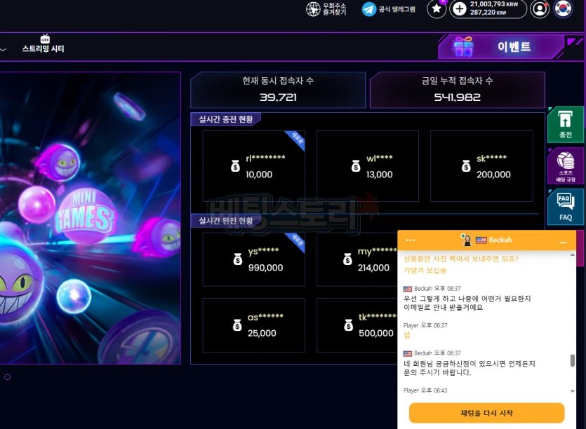Click my****** 214,000 withdrawal card

pos(357,259)
